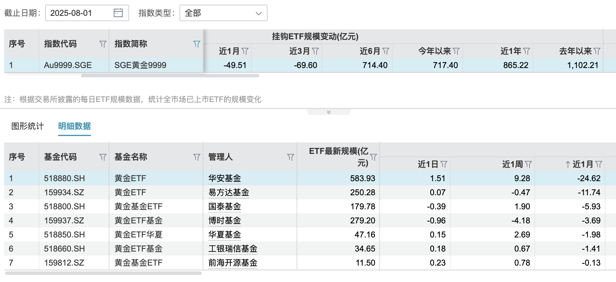
Task: Open the 前海开源基金 manager link
Action: 233,263
